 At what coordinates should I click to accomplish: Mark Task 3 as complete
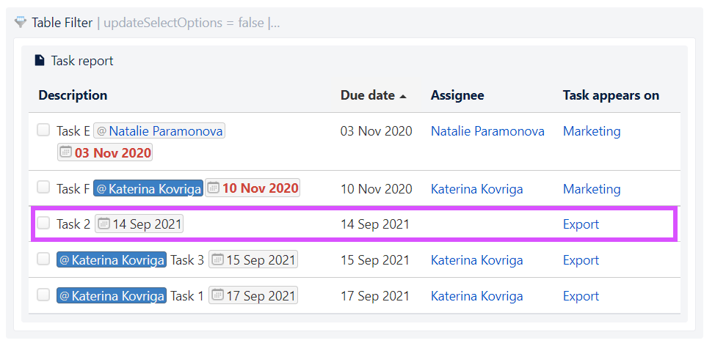click(43, 259)
